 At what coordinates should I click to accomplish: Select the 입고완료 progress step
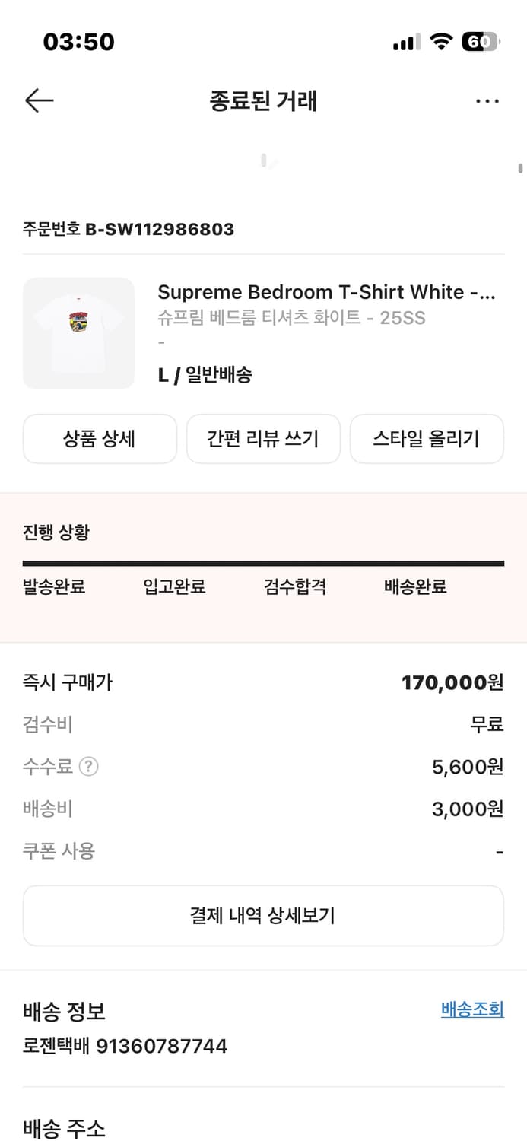pos(173,586)
